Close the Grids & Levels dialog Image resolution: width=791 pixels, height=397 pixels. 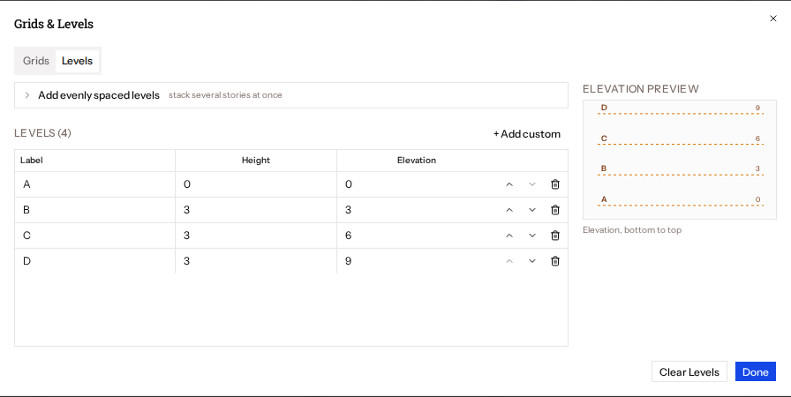coord(772,19)
